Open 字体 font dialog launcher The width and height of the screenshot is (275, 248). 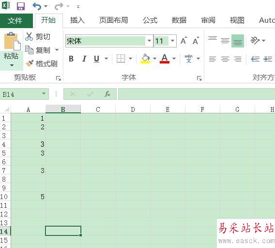click(x=199, y=78)
